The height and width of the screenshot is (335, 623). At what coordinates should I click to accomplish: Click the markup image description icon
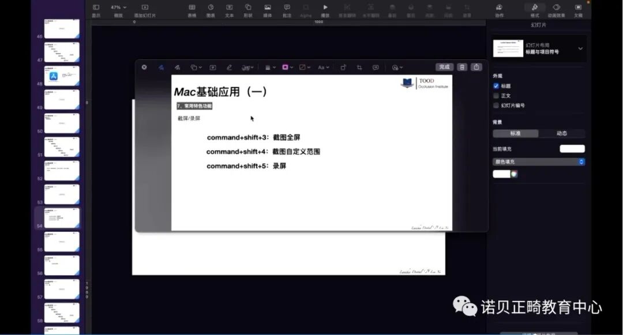coord(376,67)
